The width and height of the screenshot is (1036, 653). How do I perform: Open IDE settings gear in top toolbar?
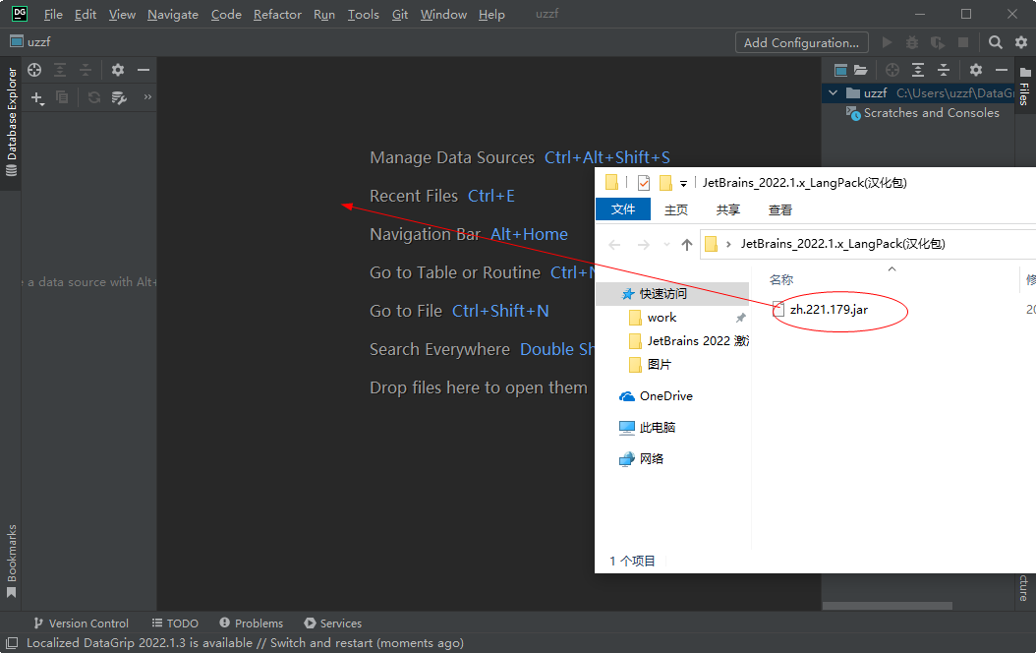pos(1021,43)
